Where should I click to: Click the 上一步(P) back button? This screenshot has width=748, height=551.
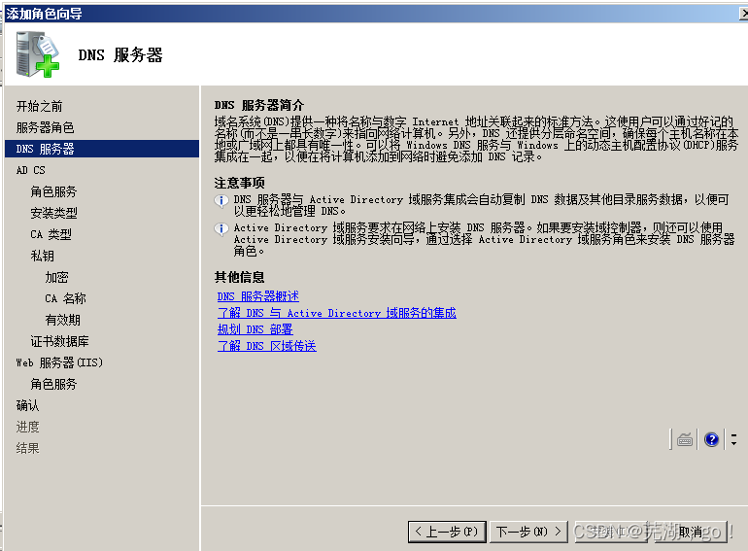(x=447, y=532)
